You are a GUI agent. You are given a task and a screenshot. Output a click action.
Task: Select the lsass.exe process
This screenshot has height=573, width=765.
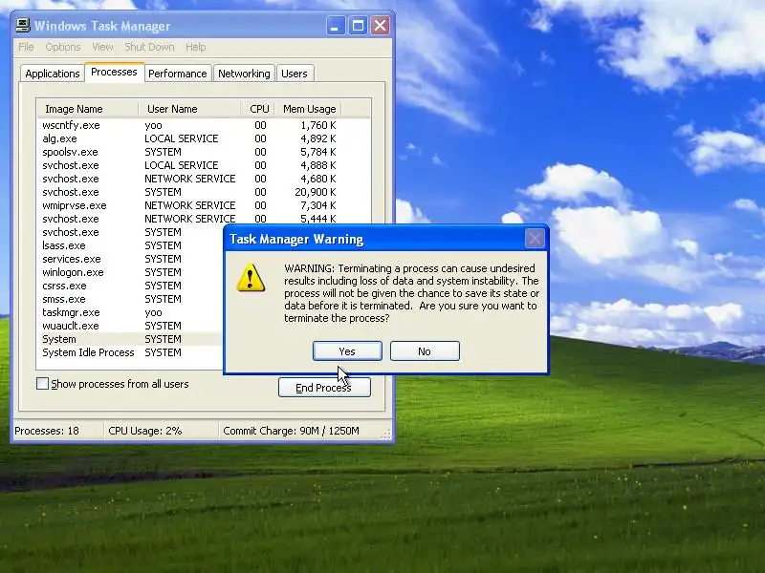(131, 245)
